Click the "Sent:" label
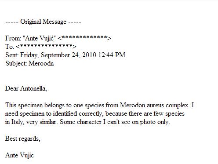Viewport: 218px width, 164px height. point(12,55)
